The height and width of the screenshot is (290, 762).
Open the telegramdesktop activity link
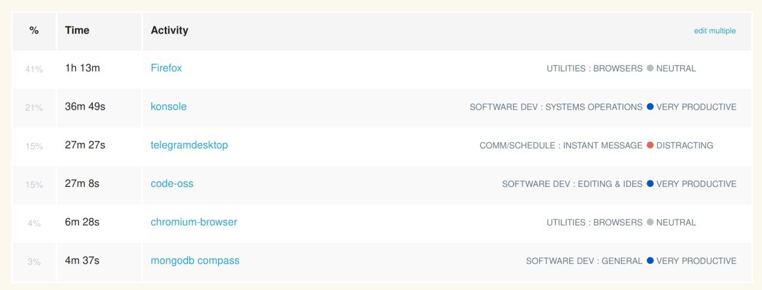189,145
